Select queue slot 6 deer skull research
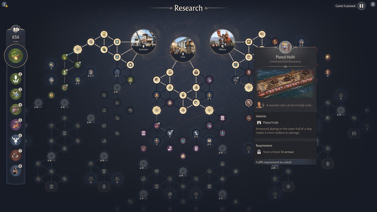This screenshot has height=212, width=377. (15, 140)
